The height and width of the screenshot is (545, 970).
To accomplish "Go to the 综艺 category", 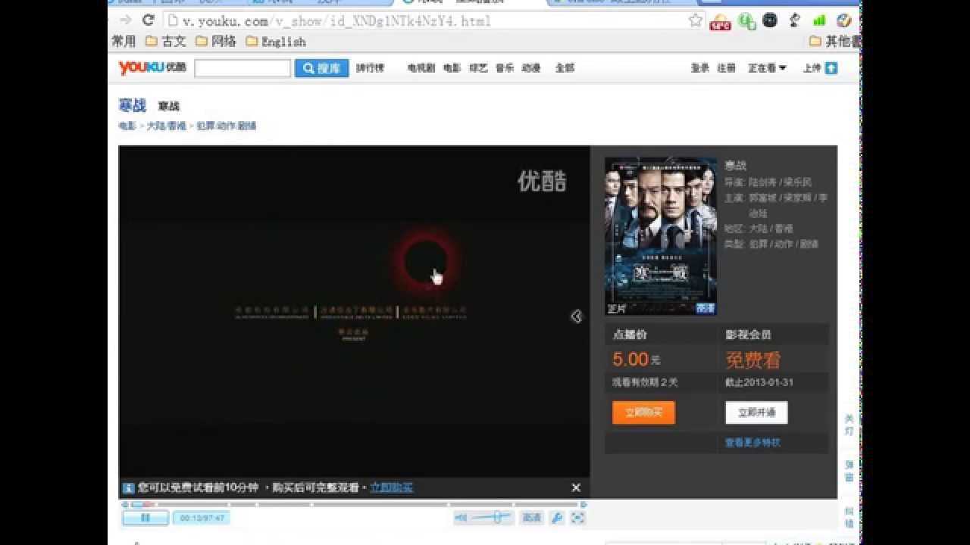I will pyautogui.click(x=478, y=68).
